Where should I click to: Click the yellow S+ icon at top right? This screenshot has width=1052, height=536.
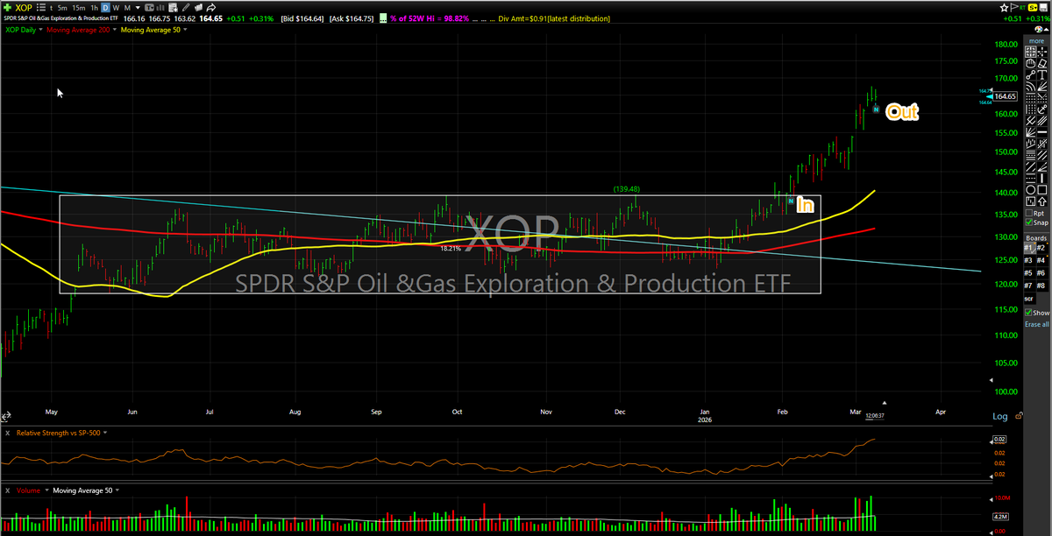pos(1033,8)
